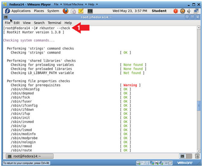
Task: Open the GNOME Places menu
Action: [x=39, y=11]
